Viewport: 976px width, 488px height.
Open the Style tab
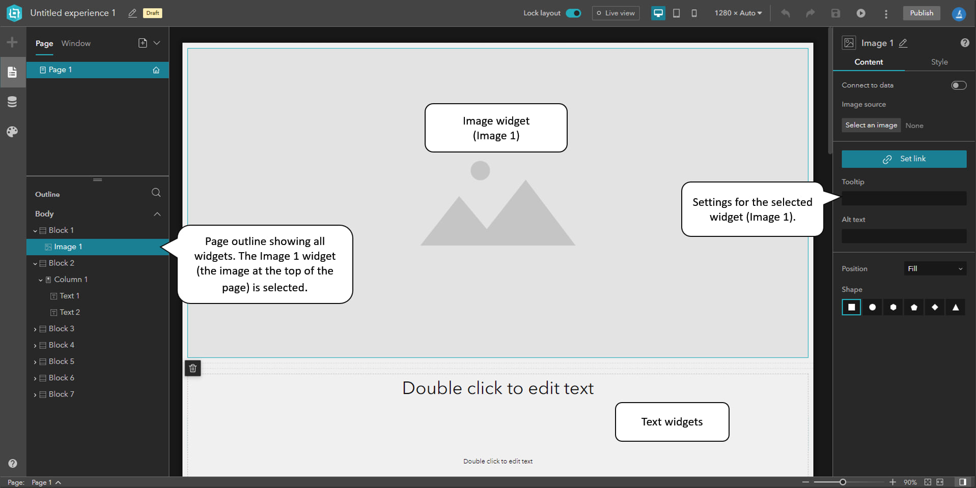tap(939, 62)
